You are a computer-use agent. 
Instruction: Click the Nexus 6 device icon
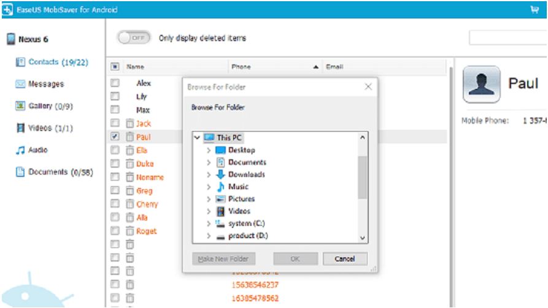pyautogui.click(x=11, y=39)
